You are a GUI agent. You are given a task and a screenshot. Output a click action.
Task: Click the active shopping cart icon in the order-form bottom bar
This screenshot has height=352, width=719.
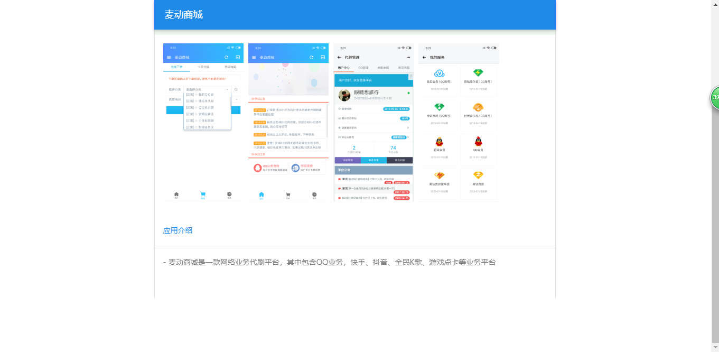point(203,194)
